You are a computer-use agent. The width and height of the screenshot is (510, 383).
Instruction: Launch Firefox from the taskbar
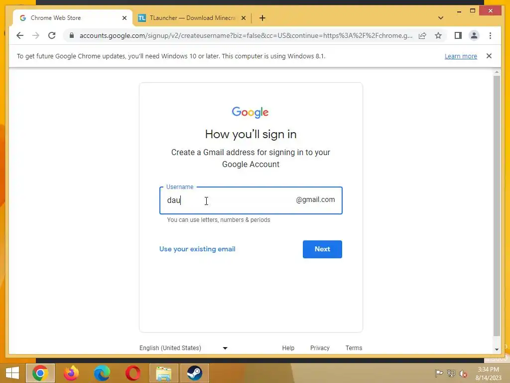(x=71, y=373)
